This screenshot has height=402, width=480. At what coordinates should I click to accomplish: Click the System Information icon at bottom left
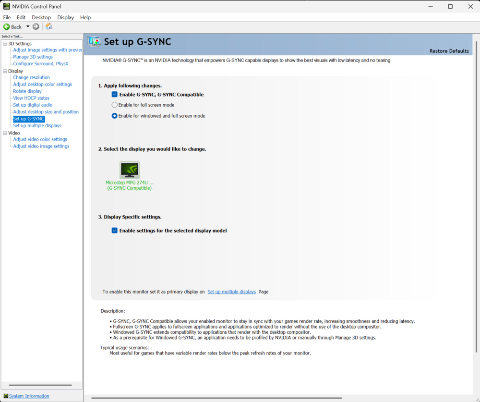click(x=6, y=396)
